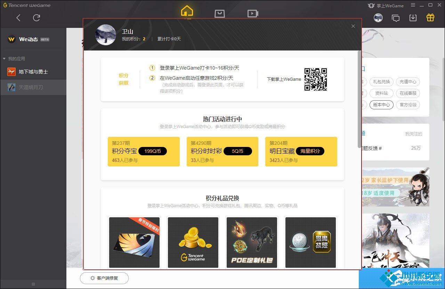Click the 累计打卡0天 text

(x=169, y=39)
